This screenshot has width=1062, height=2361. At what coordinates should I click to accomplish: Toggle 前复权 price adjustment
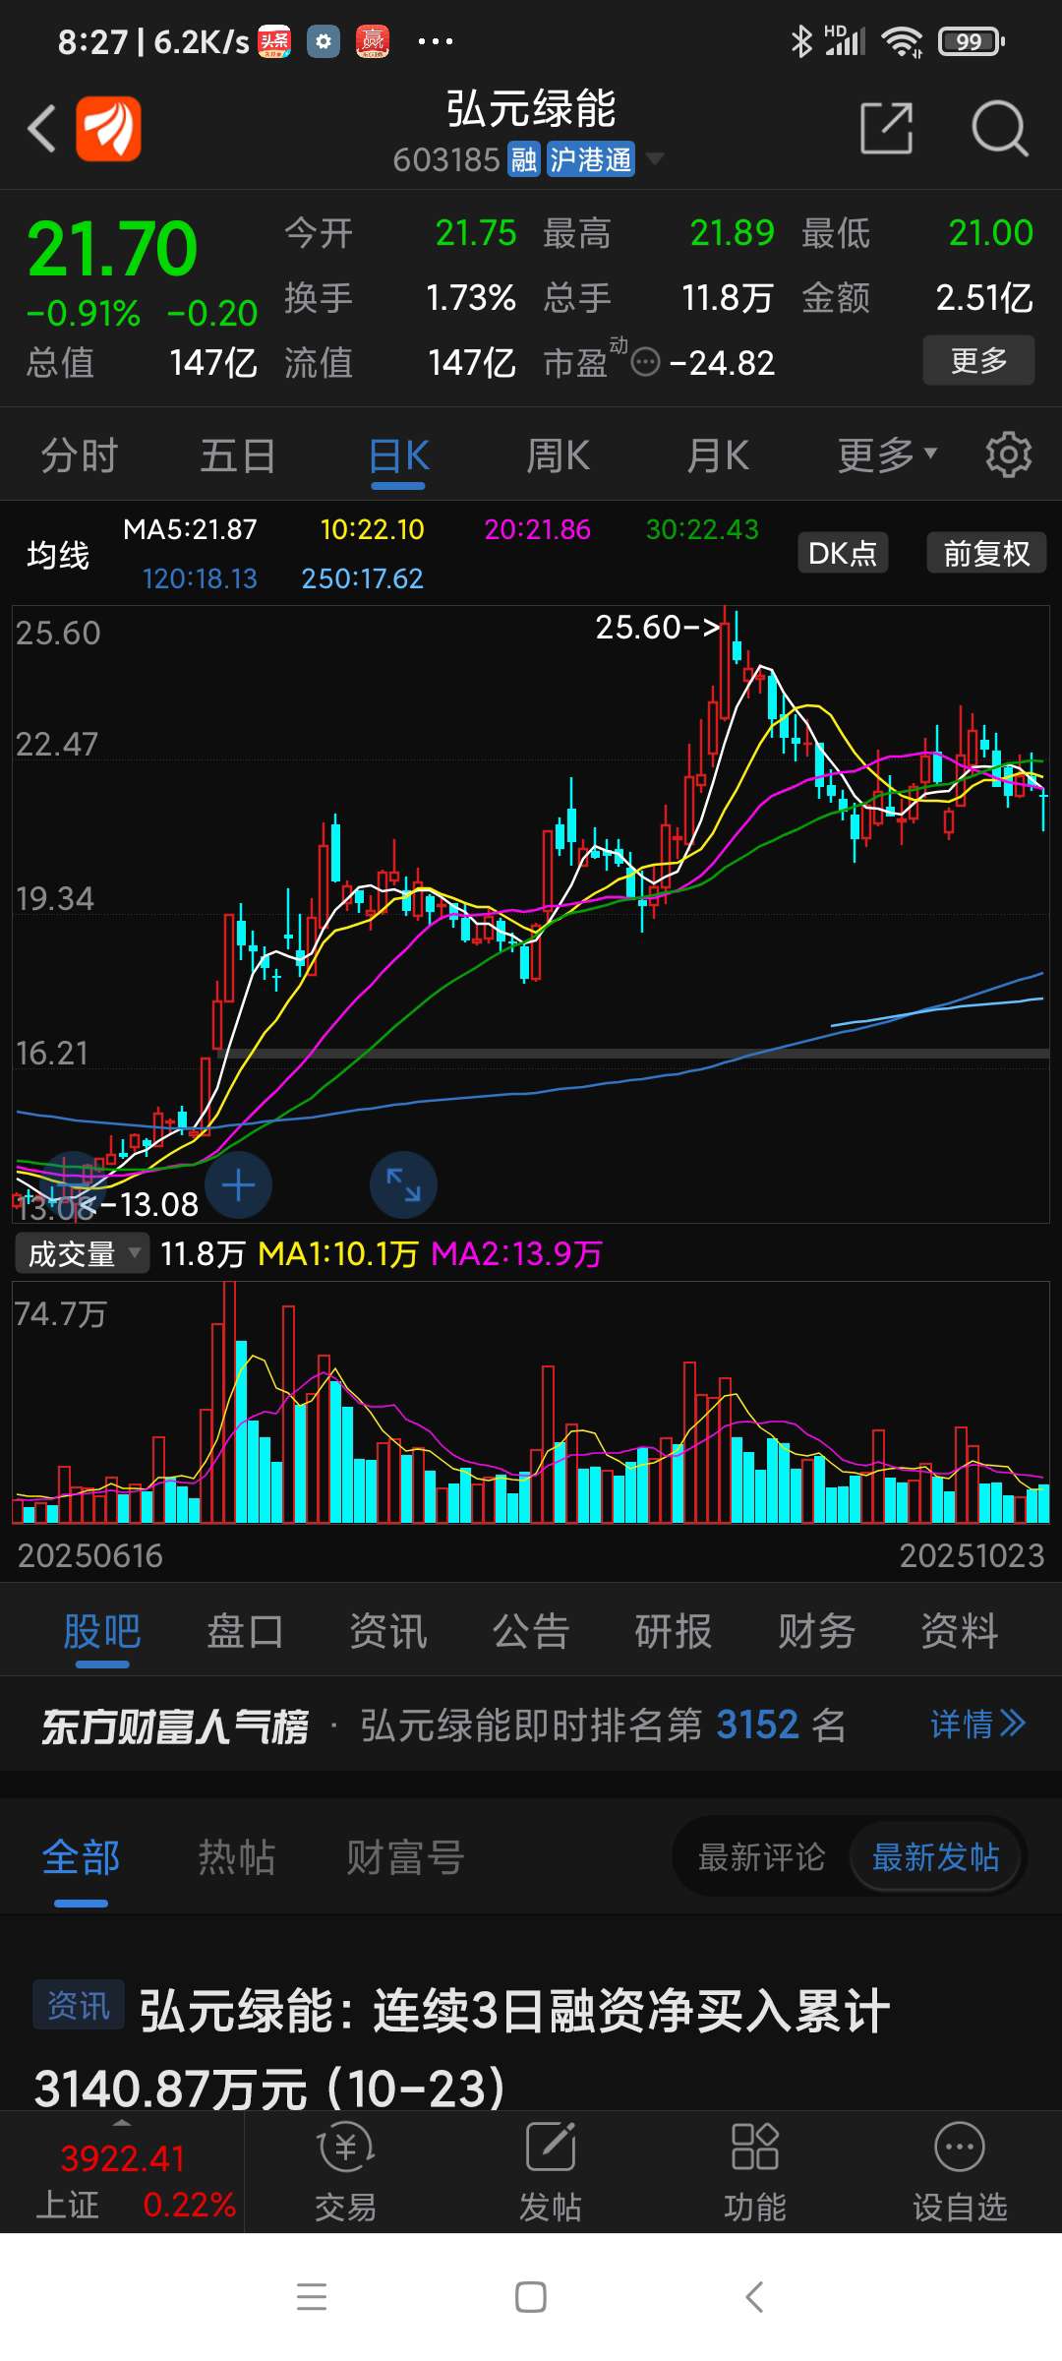[986, 553]
